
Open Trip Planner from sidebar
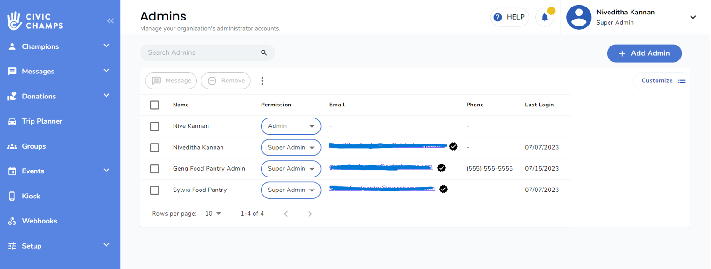pyautogui.click(x=42, y=121)
